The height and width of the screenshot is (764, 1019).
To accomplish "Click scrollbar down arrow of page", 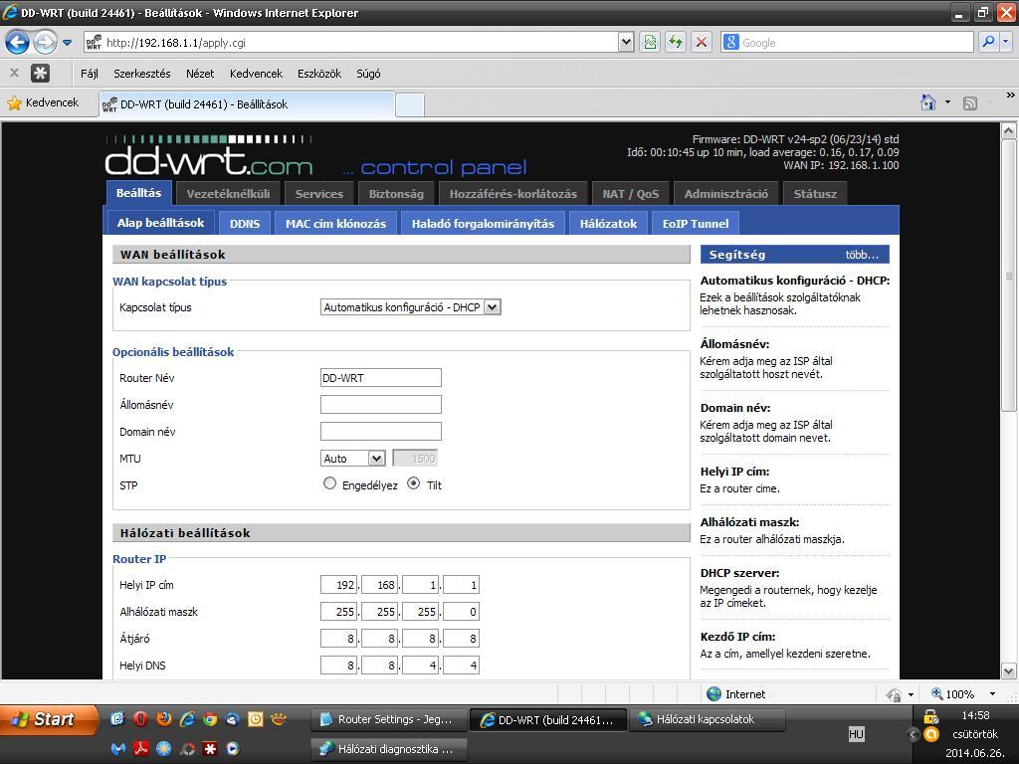I will 1009,671.
